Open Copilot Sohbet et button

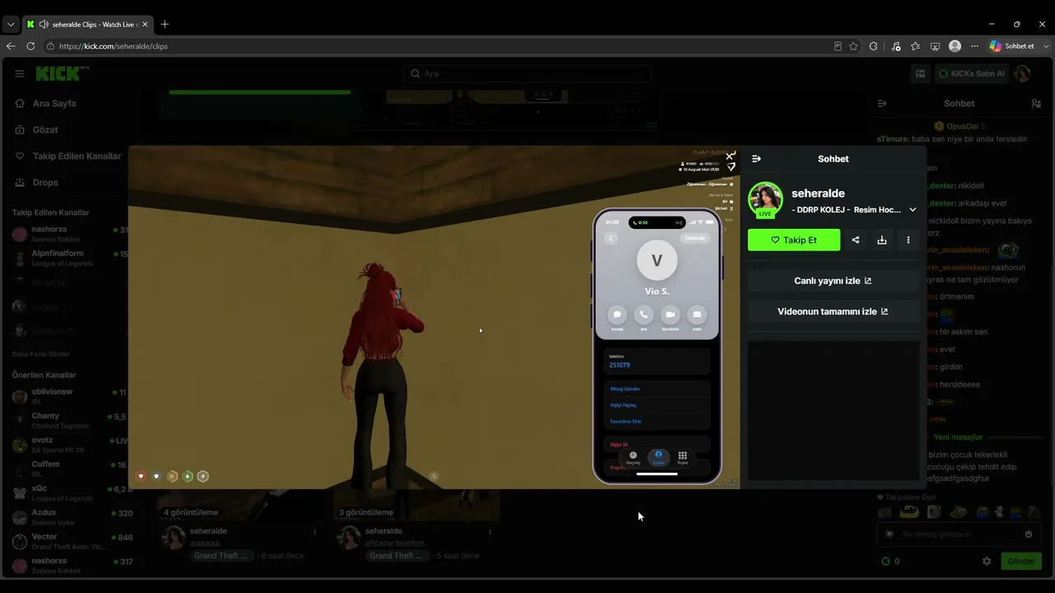[1013, 46]
